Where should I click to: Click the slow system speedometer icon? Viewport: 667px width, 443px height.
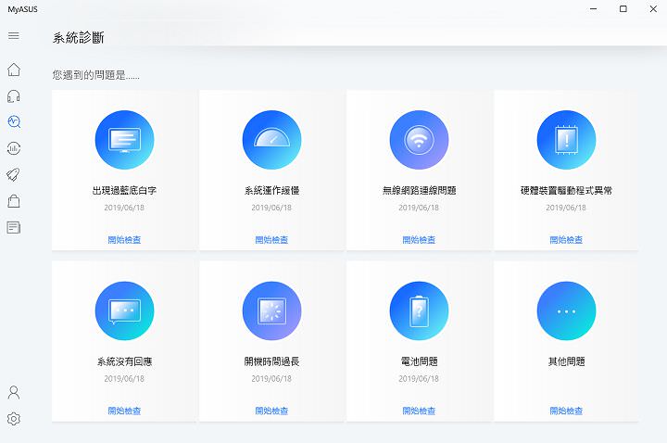[x=271, y=140]
